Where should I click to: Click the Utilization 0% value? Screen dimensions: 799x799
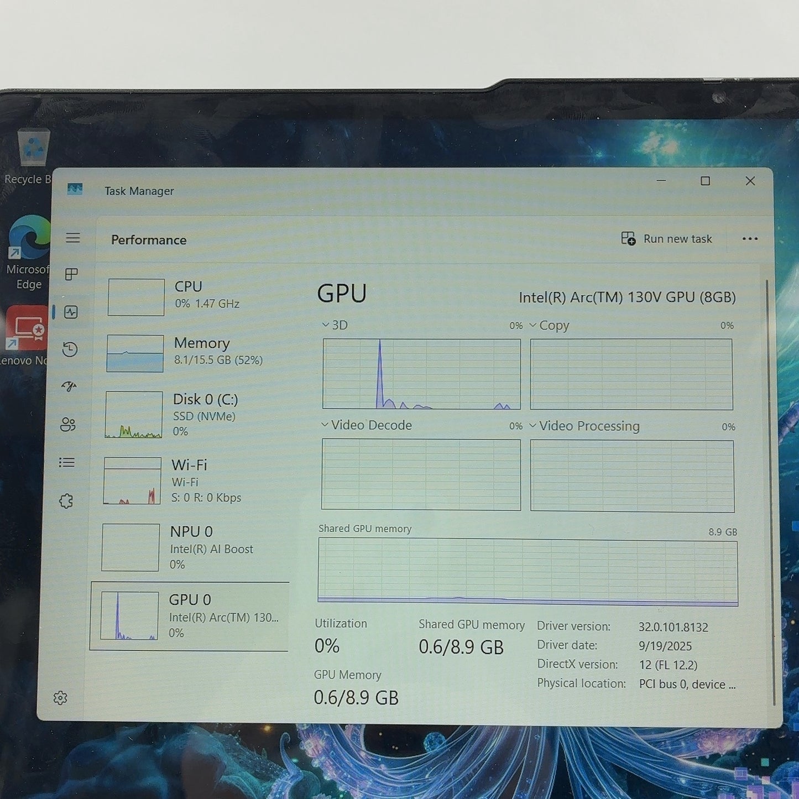pyautogui.click(x=327, y=646)
